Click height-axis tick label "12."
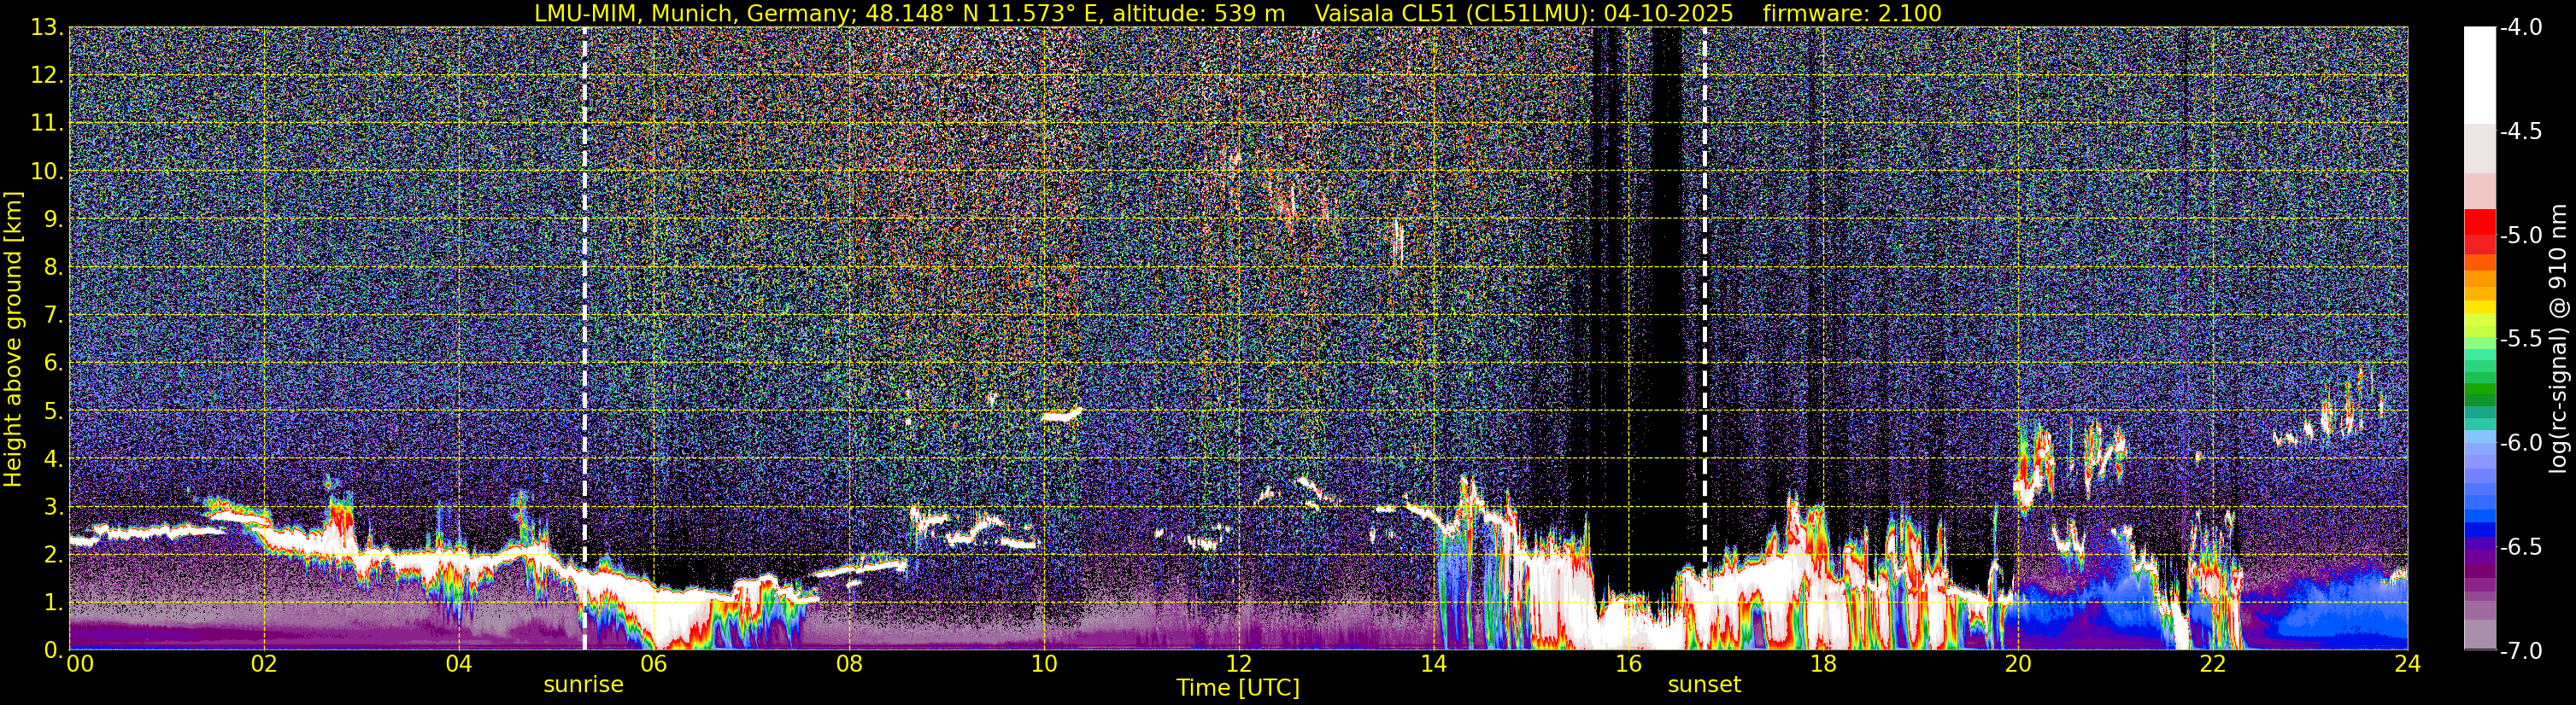 tap(48, 76)
